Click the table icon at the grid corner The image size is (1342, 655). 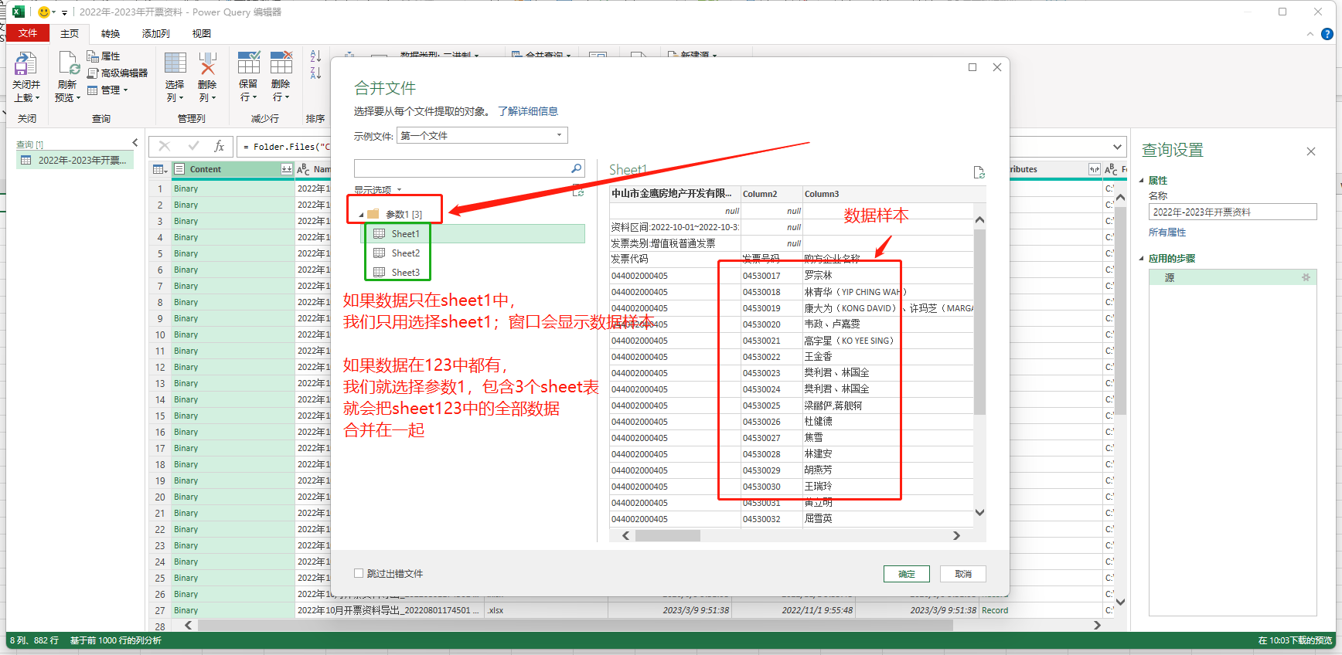coord(159,169)
